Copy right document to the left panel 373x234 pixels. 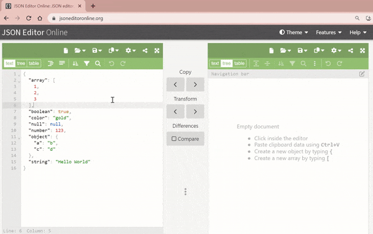175,84
